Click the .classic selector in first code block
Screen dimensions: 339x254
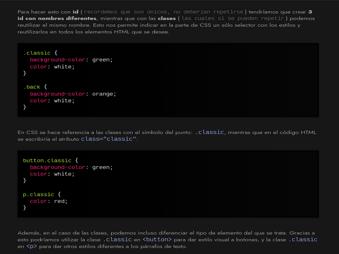tap(37, 53)
